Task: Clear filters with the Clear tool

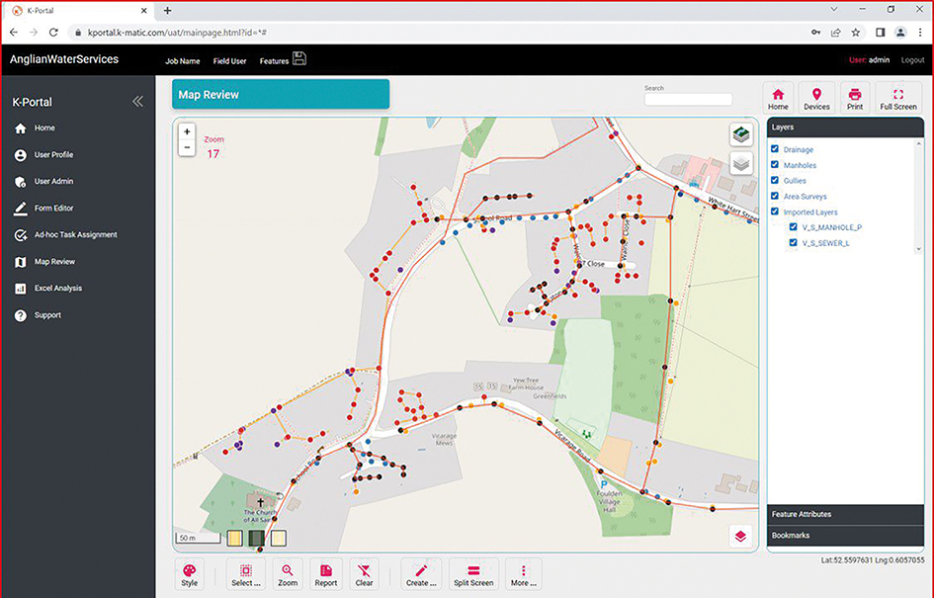Action: point(364,574)
